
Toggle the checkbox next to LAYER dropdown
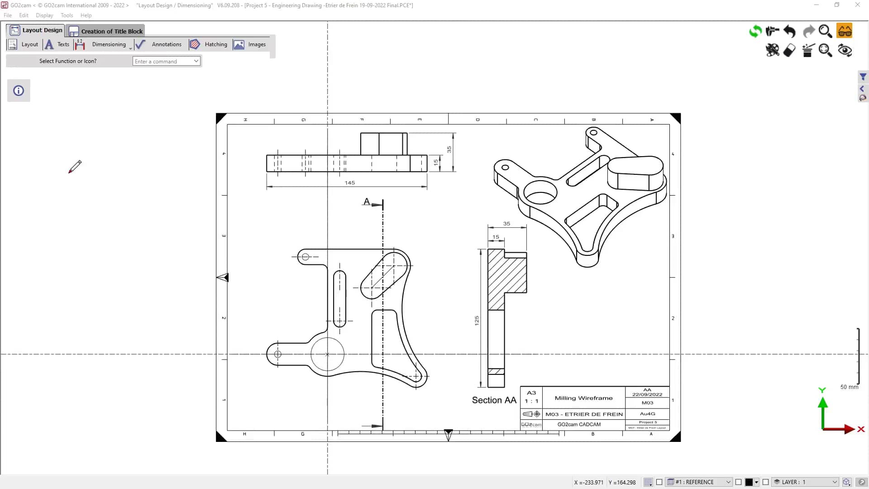tap(765, 482)
